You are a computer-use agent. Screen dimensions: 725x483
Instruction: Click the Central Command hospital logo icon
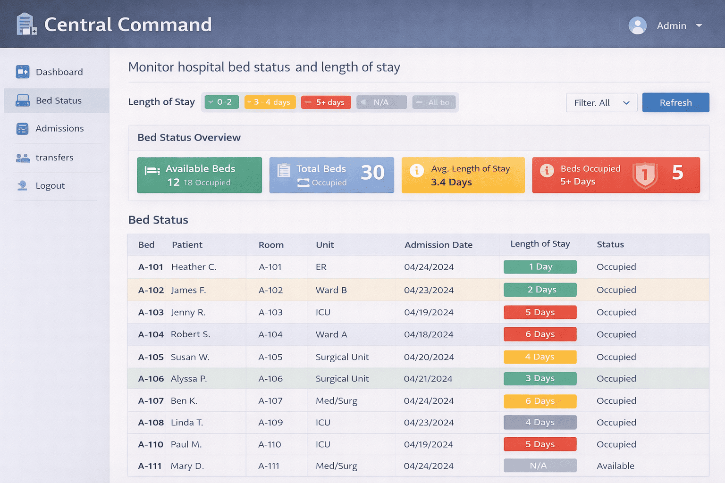26,24
